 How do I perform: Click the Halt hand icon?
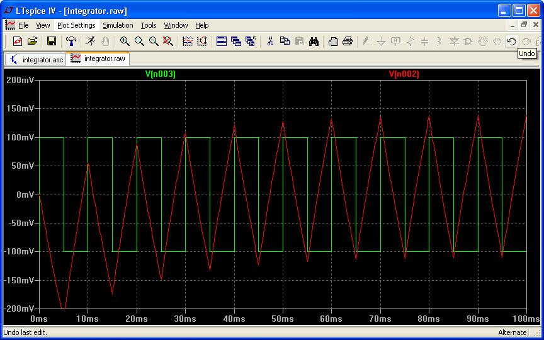pos(105,42)
